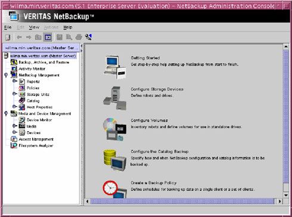Open Configure Storage Devices wizard link
The height and width of the screenshot is (217, 292).
tap(157, 89)
